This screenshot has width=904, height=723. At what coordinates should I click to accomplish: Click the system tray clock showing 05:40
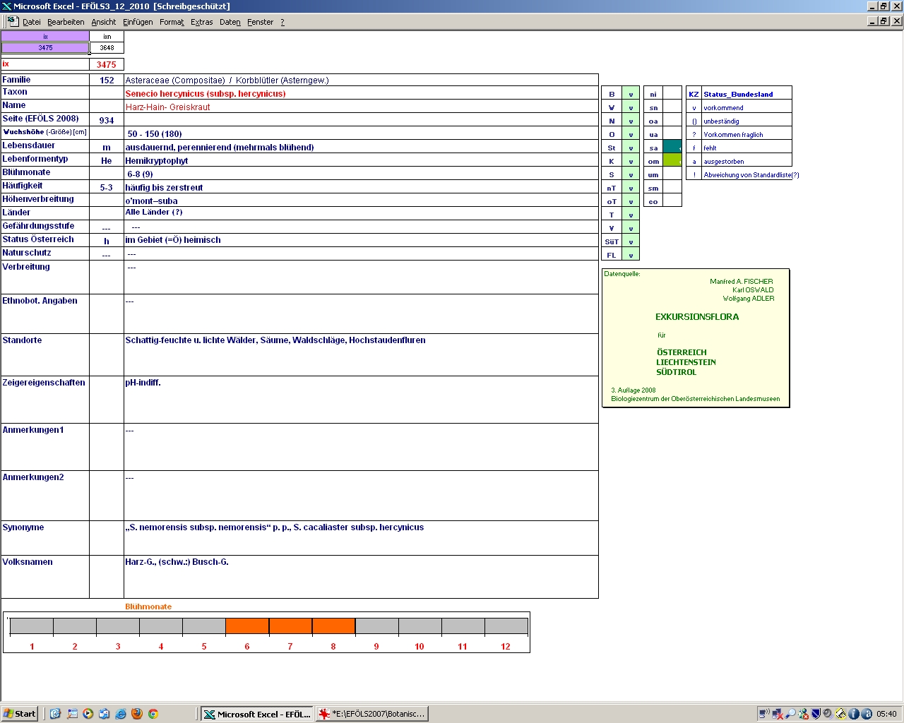click(x=886, y=714)
